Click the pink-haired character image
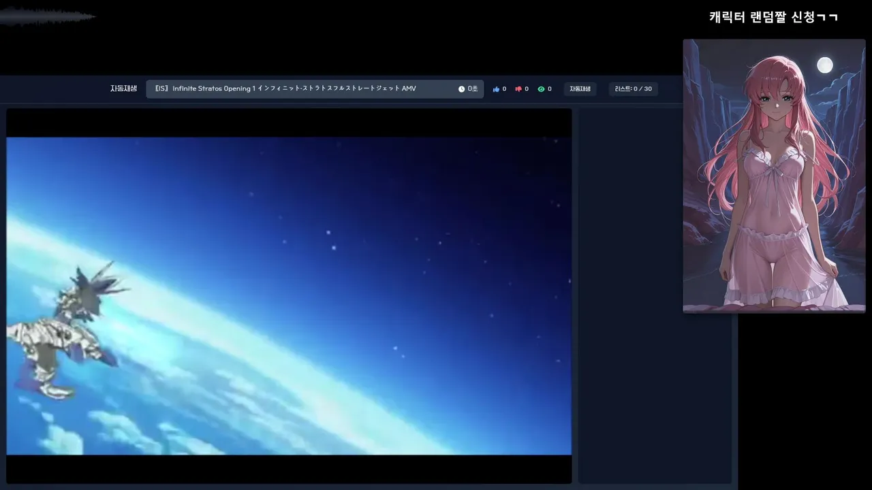 click(774, 176)
